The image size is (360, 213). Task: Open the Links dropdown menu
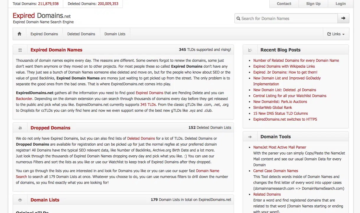[336, 34]
